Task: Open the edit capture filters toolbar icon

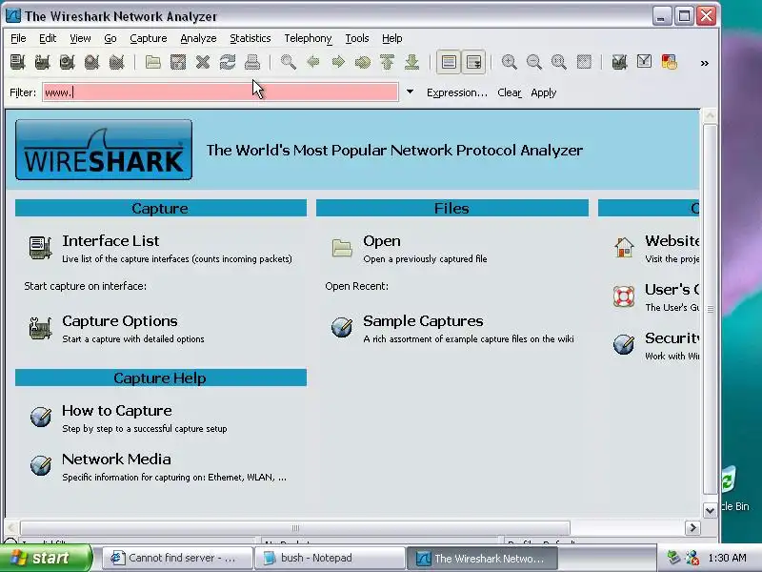Action: click(x=619, y=62)
